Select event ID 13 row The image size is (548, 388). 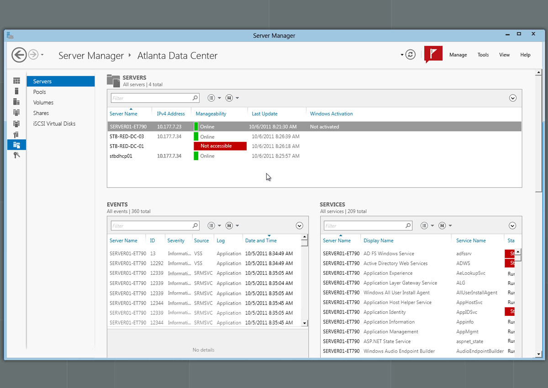[x=204, y=253]
